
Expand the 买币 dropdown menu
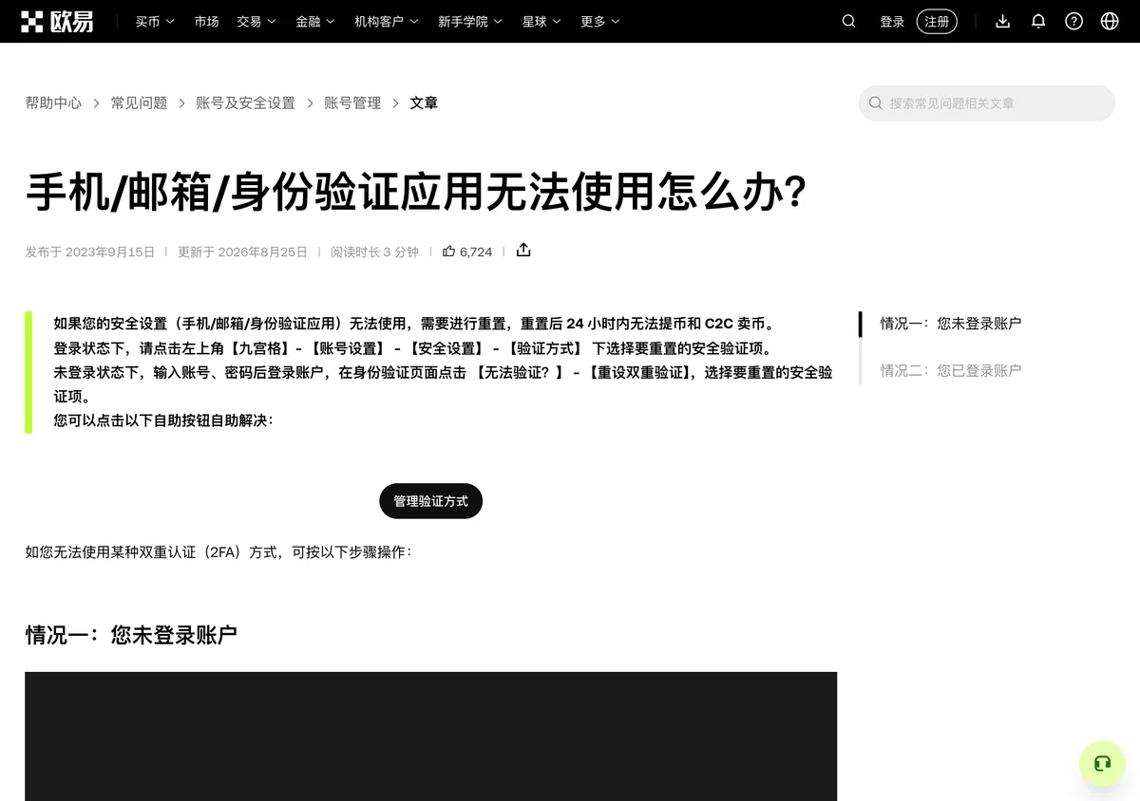[155, 21]
